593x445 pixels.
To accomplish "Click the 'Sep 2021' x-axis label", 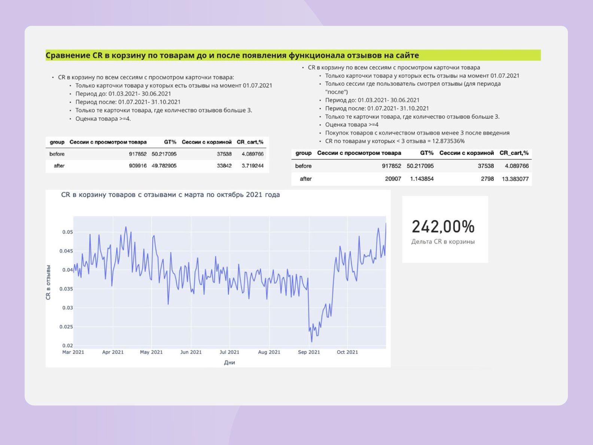I will [x=309, y=352].
